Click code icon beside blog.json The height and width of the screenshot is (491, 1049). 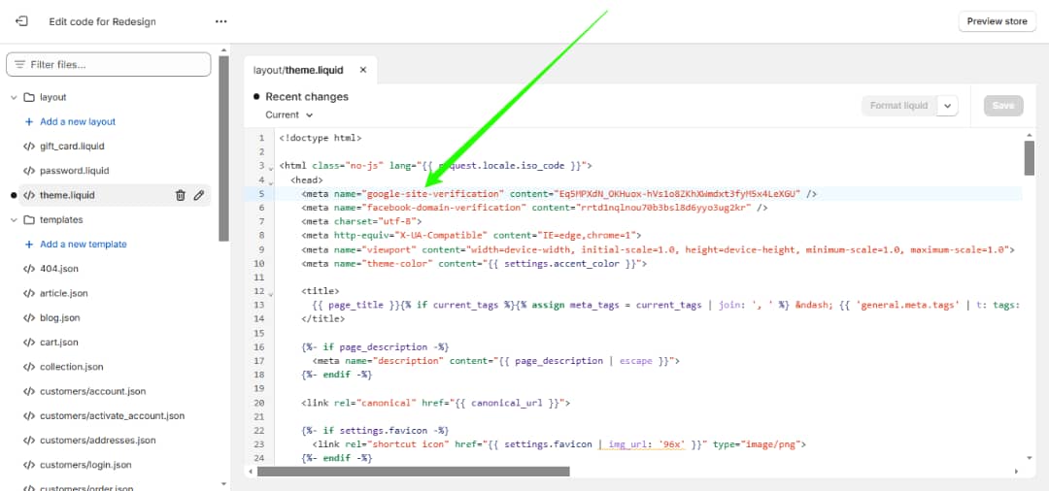pyautogui.click(x=29, y=318)
